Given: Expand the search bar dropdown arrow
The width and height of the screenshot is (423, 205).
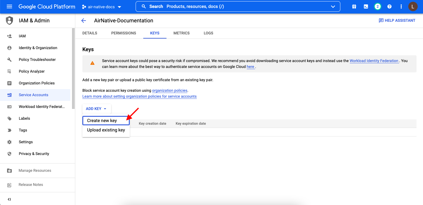Looking at the screenshot, I should (x=333, y=6).
